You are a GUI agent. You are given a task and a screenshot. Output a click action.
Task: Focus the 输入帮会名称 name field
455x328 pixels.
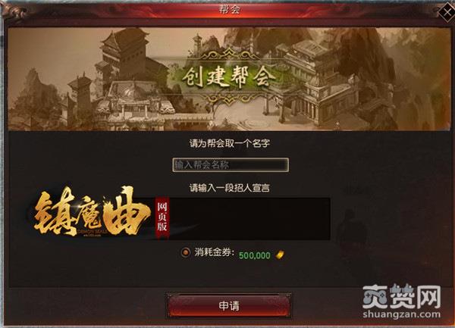[x=231, y=165]
